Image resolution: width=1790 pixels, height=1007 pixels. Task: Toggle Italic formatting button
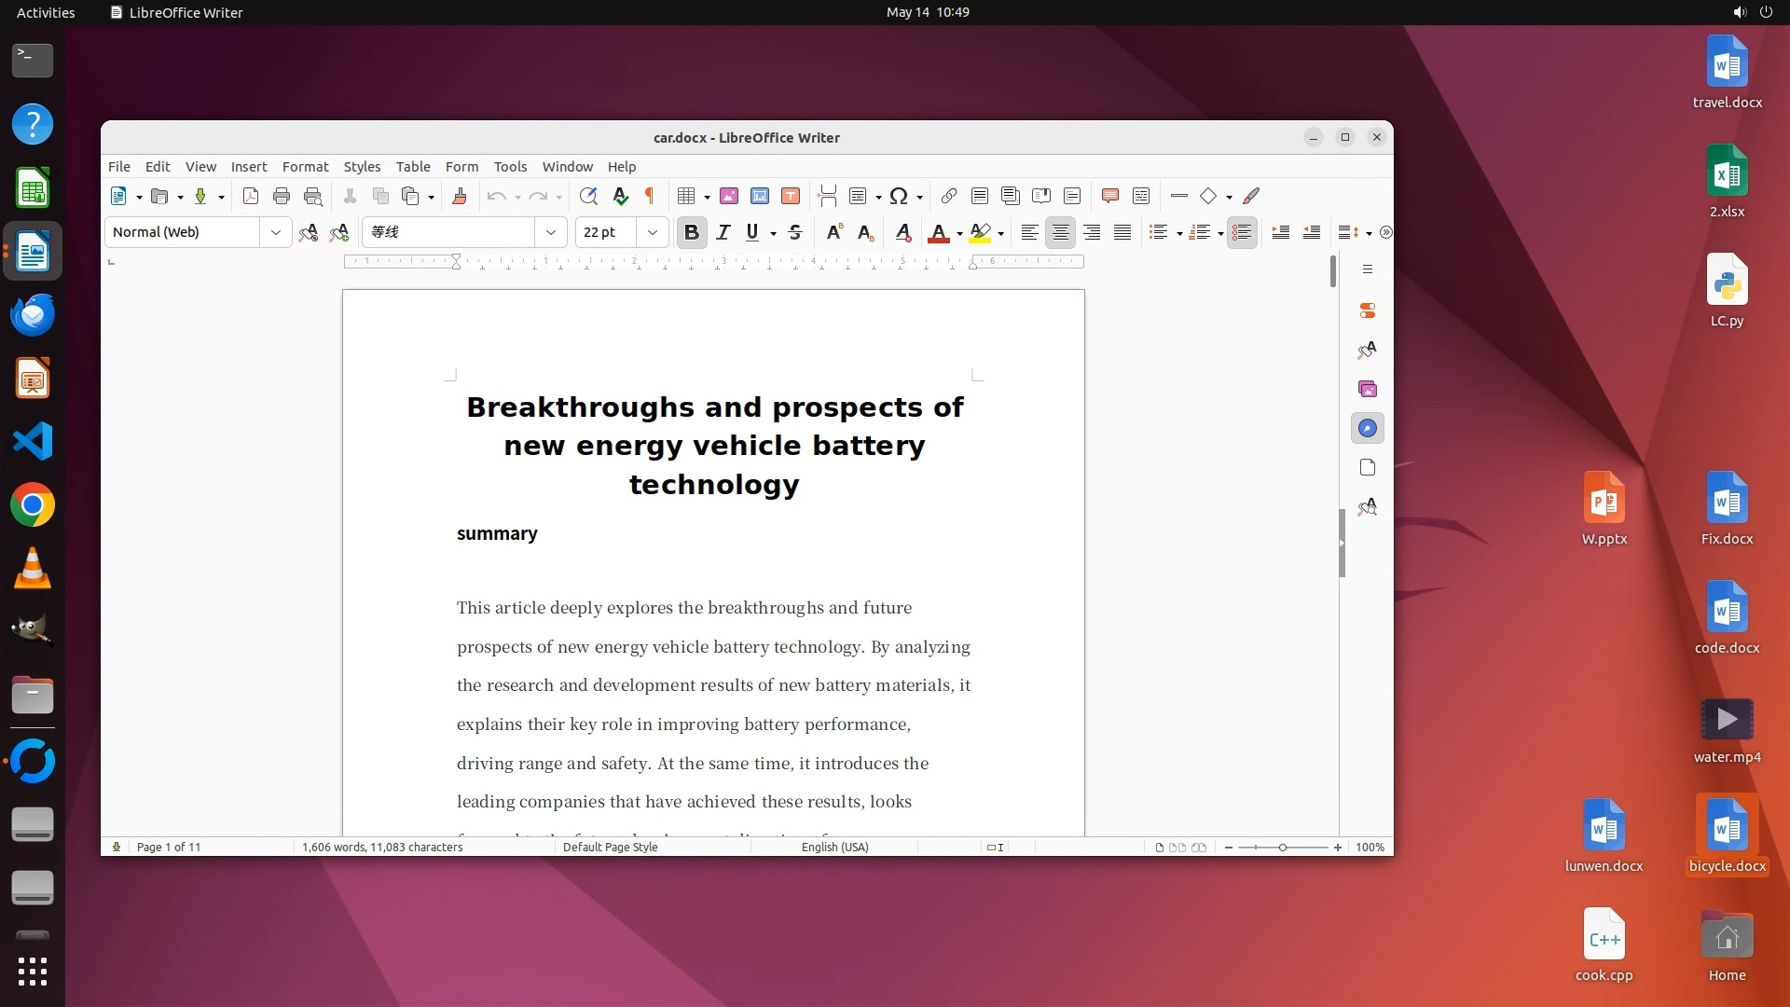(723, 232)
